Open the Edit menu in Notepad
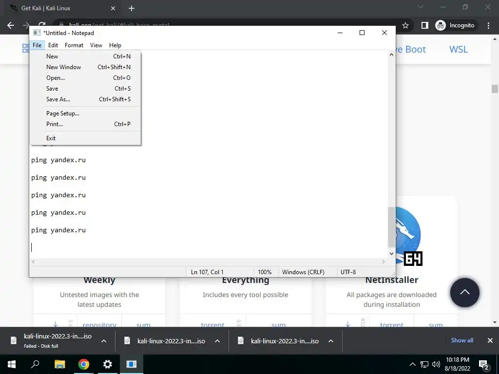 point(53,45)
